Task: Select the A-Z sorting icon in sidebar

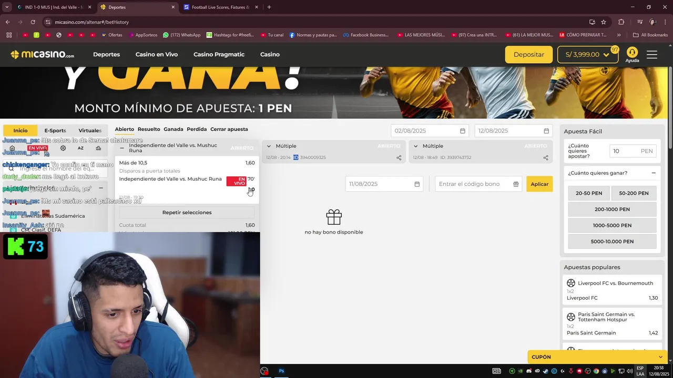Action: point(80,148)
